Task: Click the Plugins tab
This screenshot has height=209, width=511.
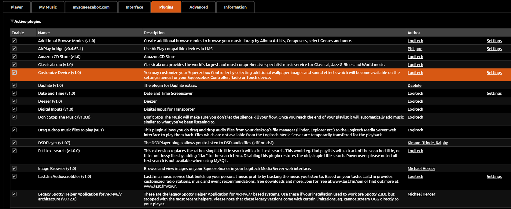Action: point(166,7)
